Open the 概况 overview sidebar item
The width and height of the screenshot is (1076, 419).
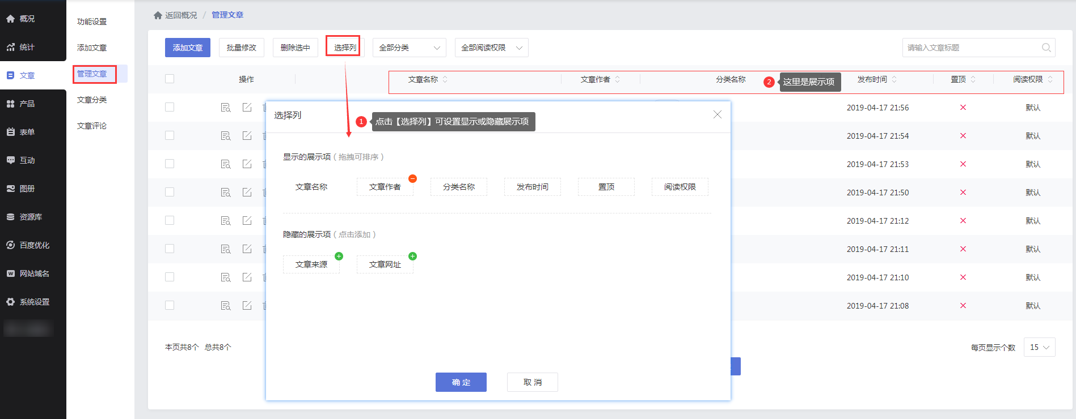[20, 19]
